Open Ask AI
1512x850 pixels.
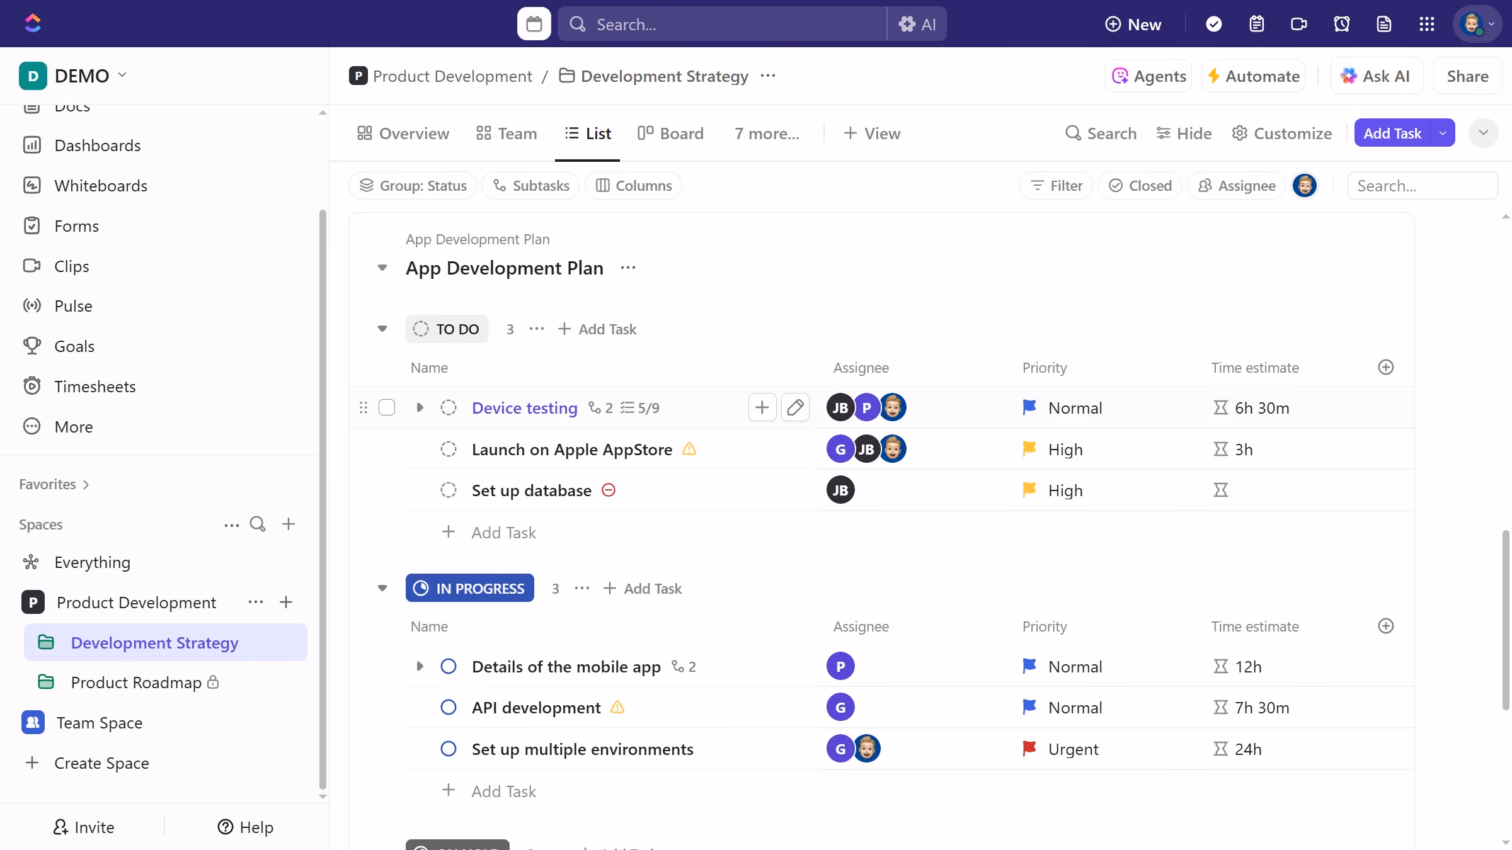tap(1377, 76)
